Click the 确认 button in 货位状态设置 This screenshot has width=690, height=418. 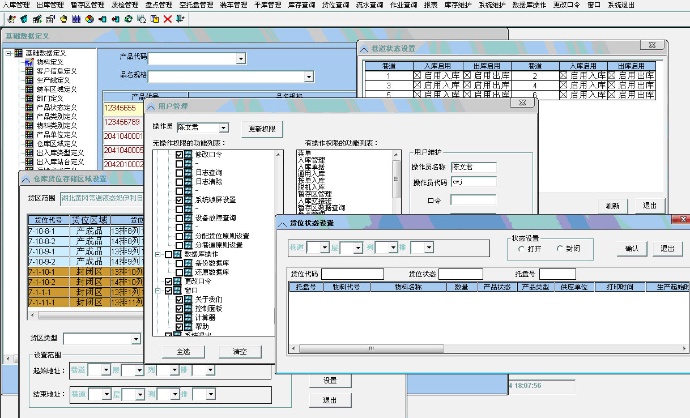point(632,248)
